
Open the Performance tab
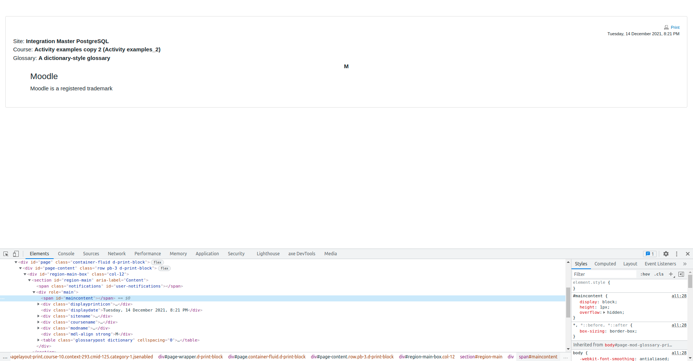tap(147, 254)
